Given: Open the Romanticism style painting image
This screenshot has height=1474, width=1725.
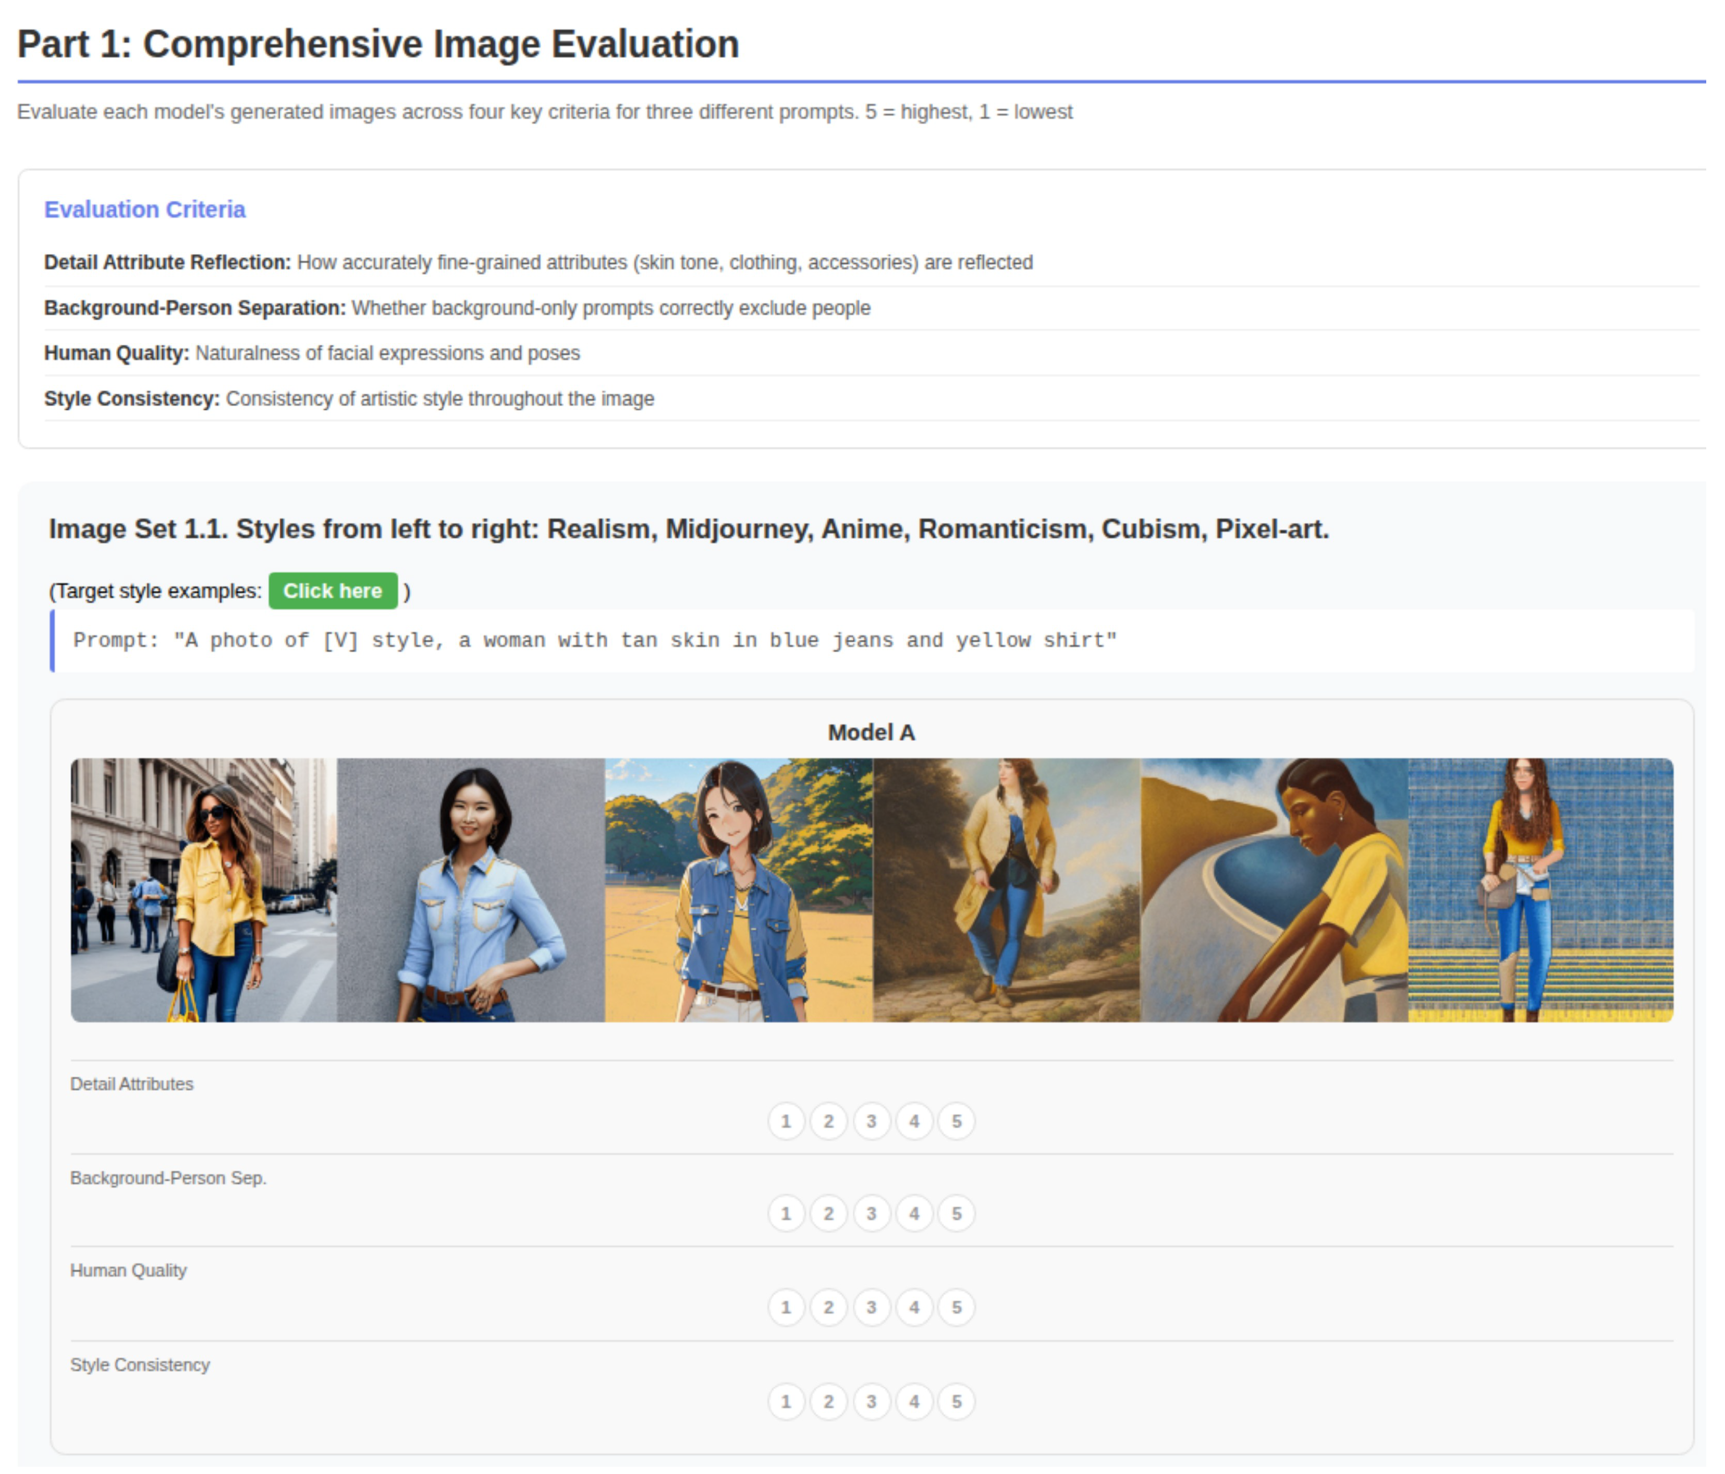Looking at the screenshot, I should click(x=1006, y=890).
